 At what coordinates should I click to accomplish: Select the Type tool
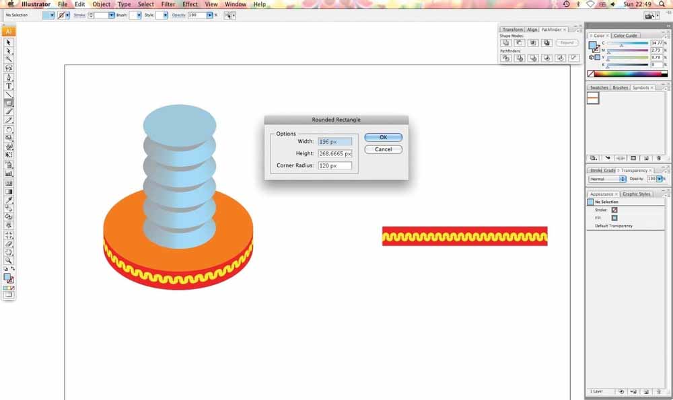8,86
